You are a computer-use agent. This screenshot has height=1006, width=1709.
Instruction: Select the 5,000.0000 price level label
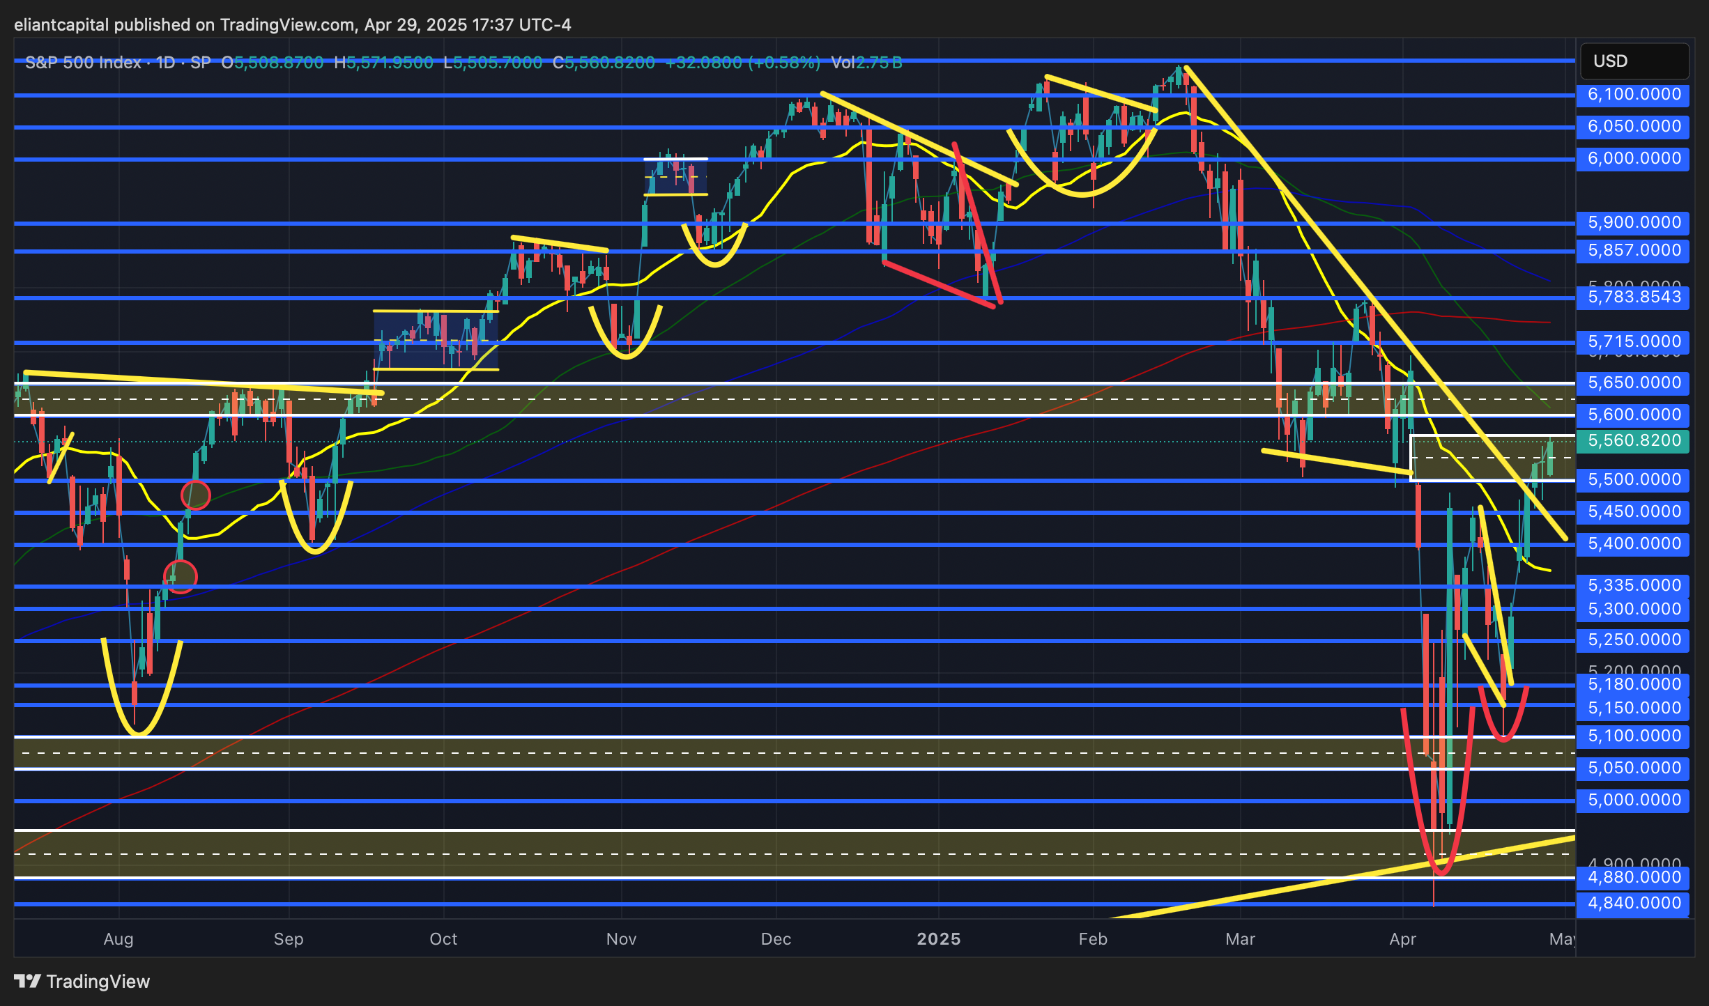click(x=1633, y=800)
